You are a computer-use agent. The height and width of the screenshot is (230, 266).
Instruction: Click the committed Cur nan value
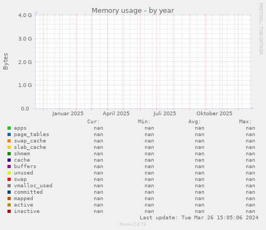pyautogui.click(x=98, y=192)
